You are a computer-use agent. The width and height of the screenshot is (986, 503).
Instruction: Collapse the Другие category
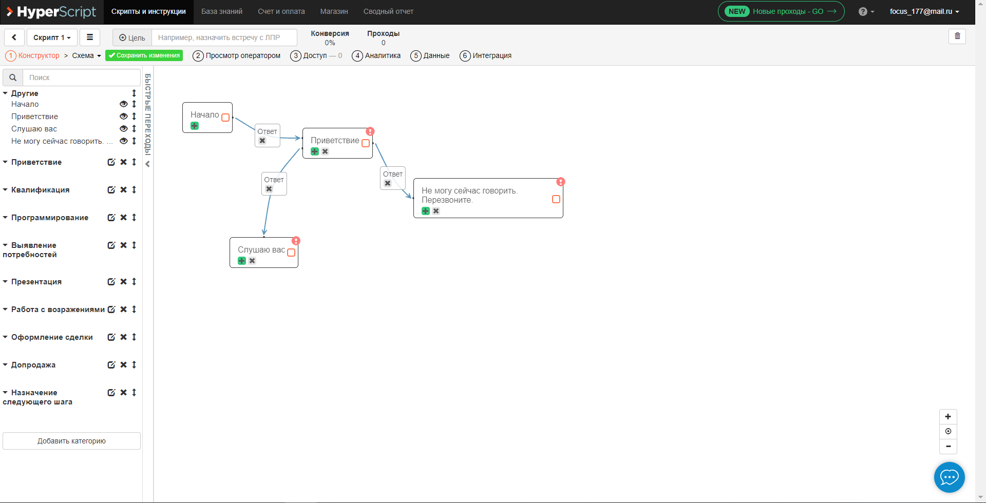pos(5,93)
